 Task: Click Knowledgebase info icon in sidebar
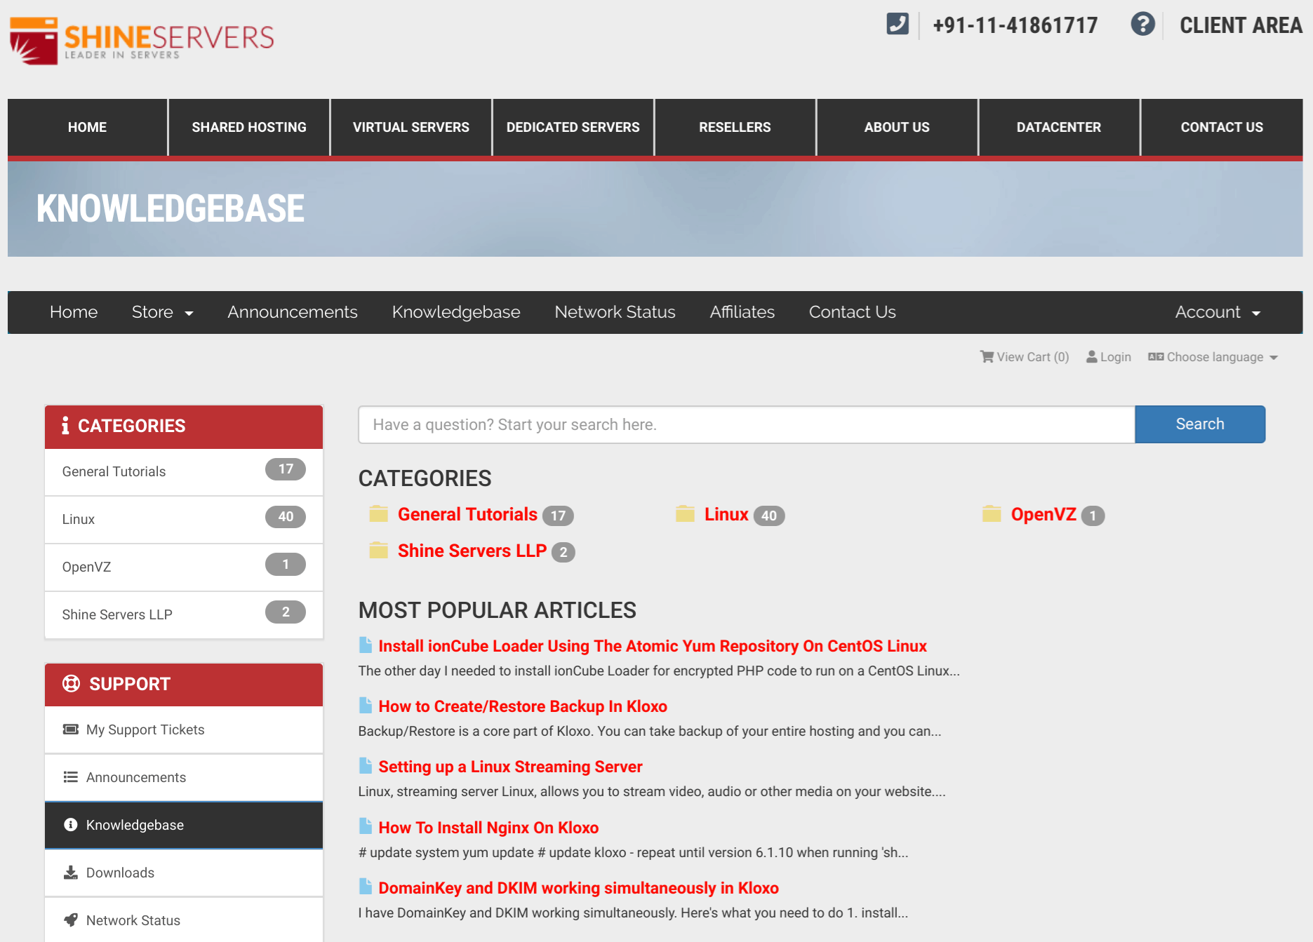(x=71, y=825)
